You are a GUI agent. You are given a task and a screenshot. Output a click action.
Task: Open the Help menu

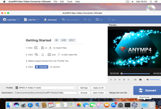(77, 2)
